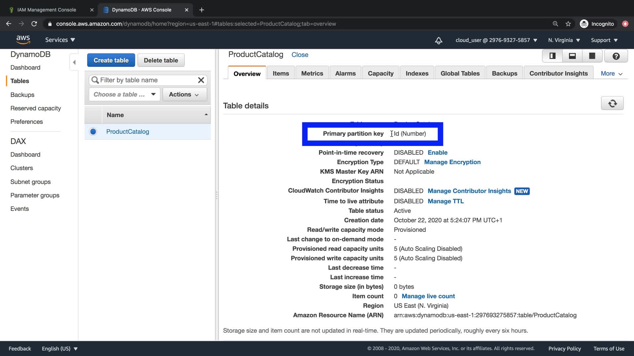Switch to the Items tab
The image size is (634, 356).
281,74
